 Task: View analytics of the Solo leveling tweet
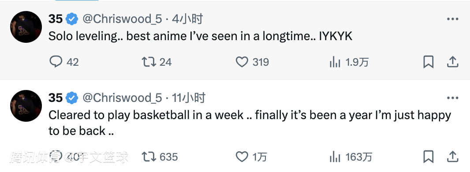[x=335, y=62]
